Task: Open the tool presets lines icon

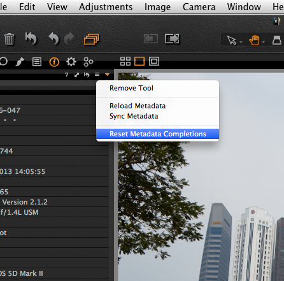Action: coord(97,75)
